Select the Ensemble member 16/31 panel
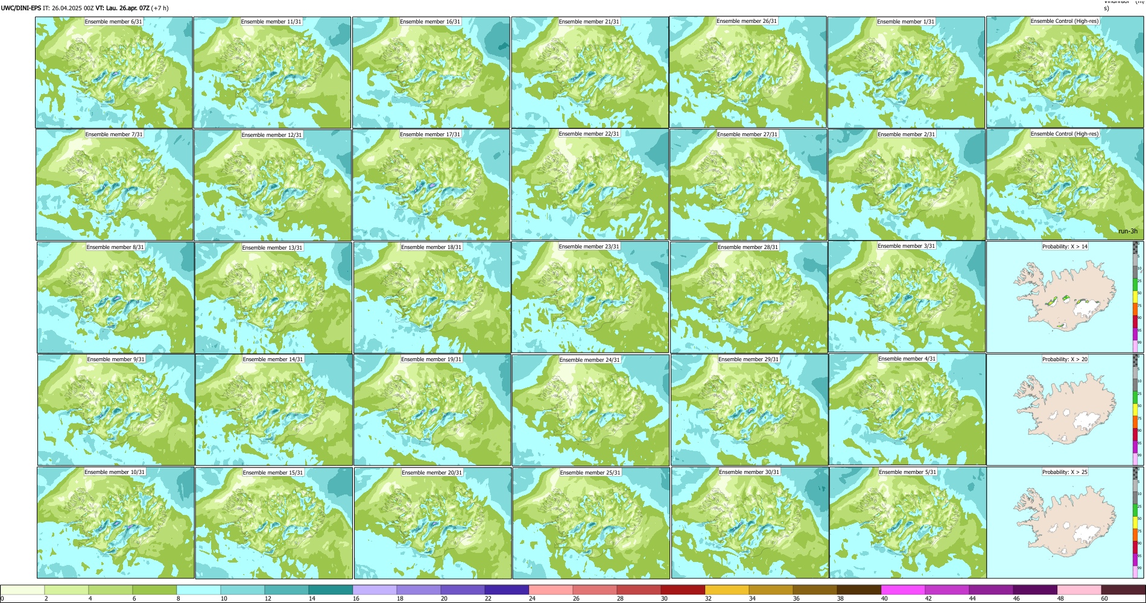Screen dimensions: 1146x603 431,72
